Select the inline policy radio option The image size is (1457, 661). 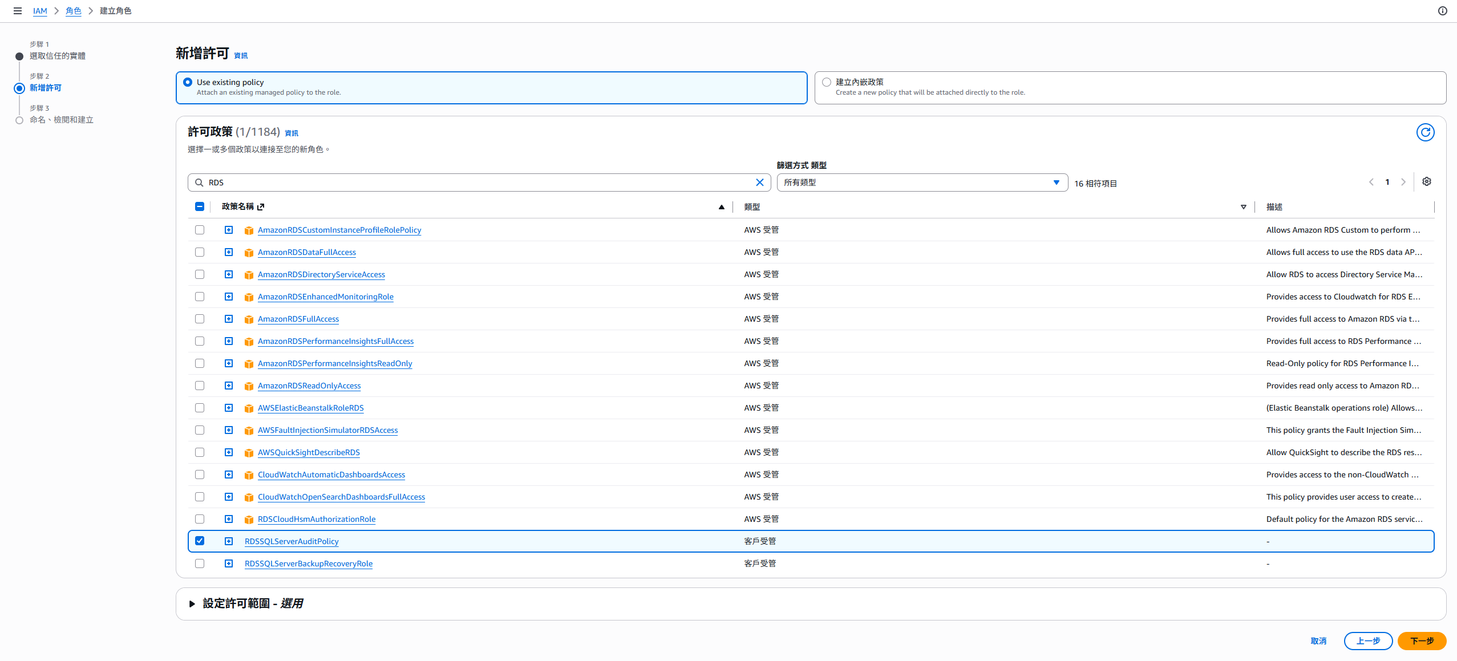(x=827, y=82)
